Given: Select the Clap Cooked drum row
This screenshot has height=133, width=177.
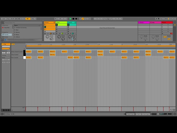Looking at the screenshot, I should click(x=17, y=55).
